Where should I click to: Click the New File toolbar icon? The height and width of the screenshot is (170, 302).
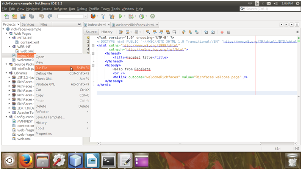[x=7, y=16]
